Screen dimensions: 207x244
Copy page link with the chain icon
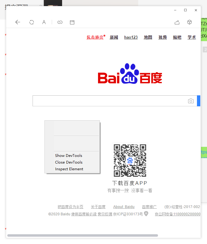pyautogui.click(x=60, y=22)
